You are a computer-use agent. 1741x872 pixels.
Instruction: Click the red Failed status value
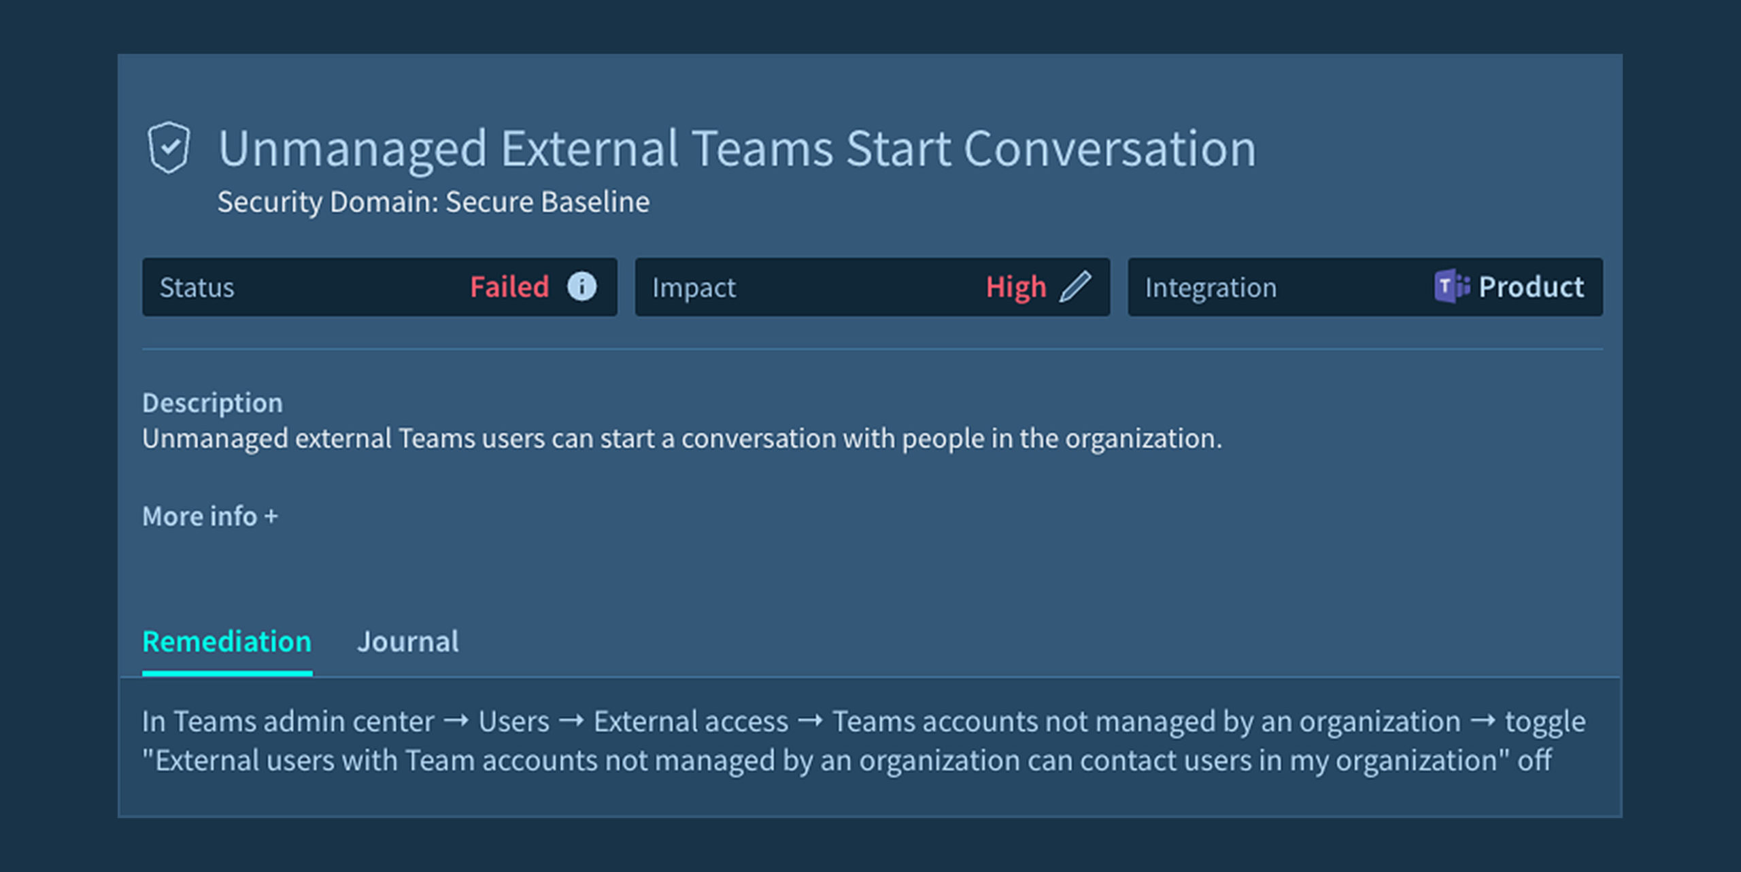pos(509,287)
